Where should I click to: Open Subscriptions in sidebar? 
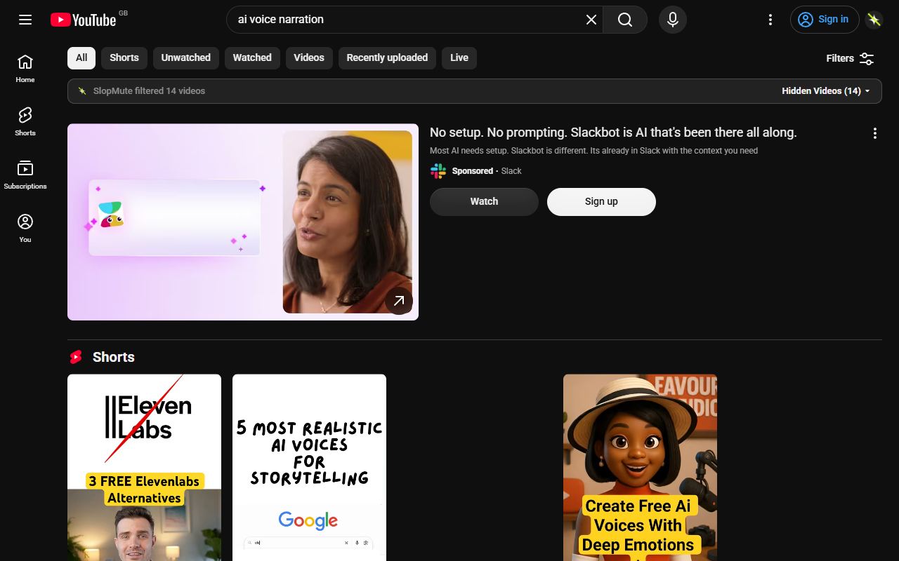(25, 175)
